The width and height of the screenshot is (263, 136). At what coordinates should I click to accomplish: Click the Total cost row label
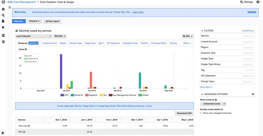24,126
